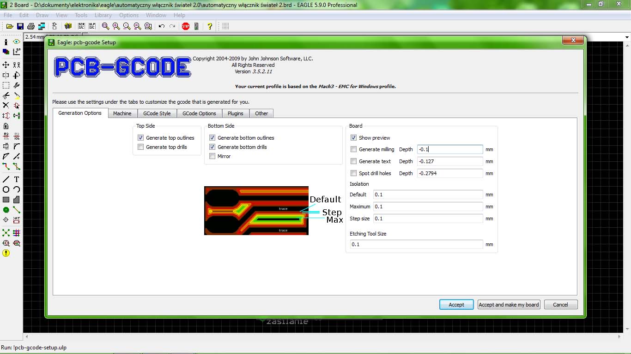Click the Etching Tool Size field

[x=416, y=244]
